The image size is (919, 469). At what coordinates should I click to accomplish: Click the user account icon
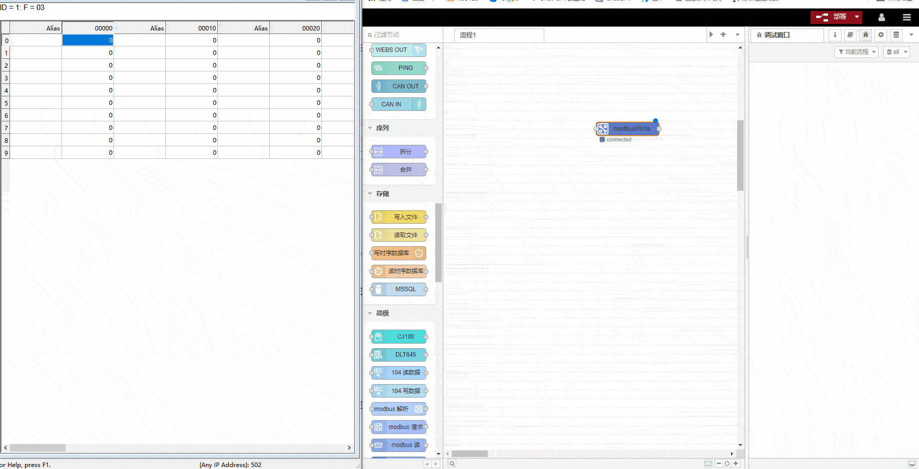tap(882, 17)
